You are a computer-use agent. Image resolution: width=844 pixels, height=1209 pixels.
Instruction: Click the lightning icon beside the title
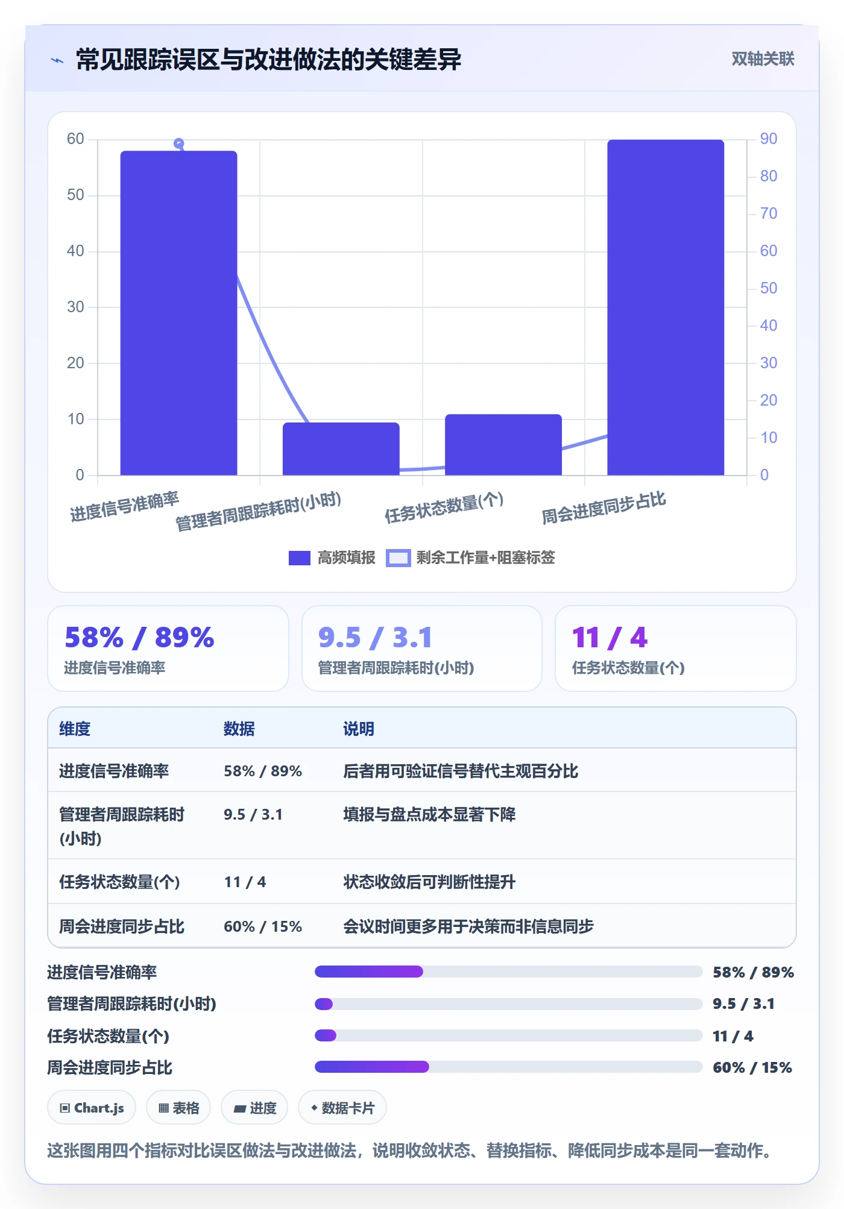(x=57, y=60)
